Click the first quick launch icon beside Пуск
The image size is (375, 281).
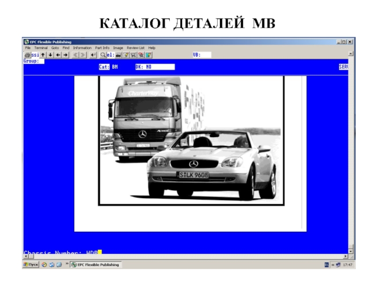44,265
